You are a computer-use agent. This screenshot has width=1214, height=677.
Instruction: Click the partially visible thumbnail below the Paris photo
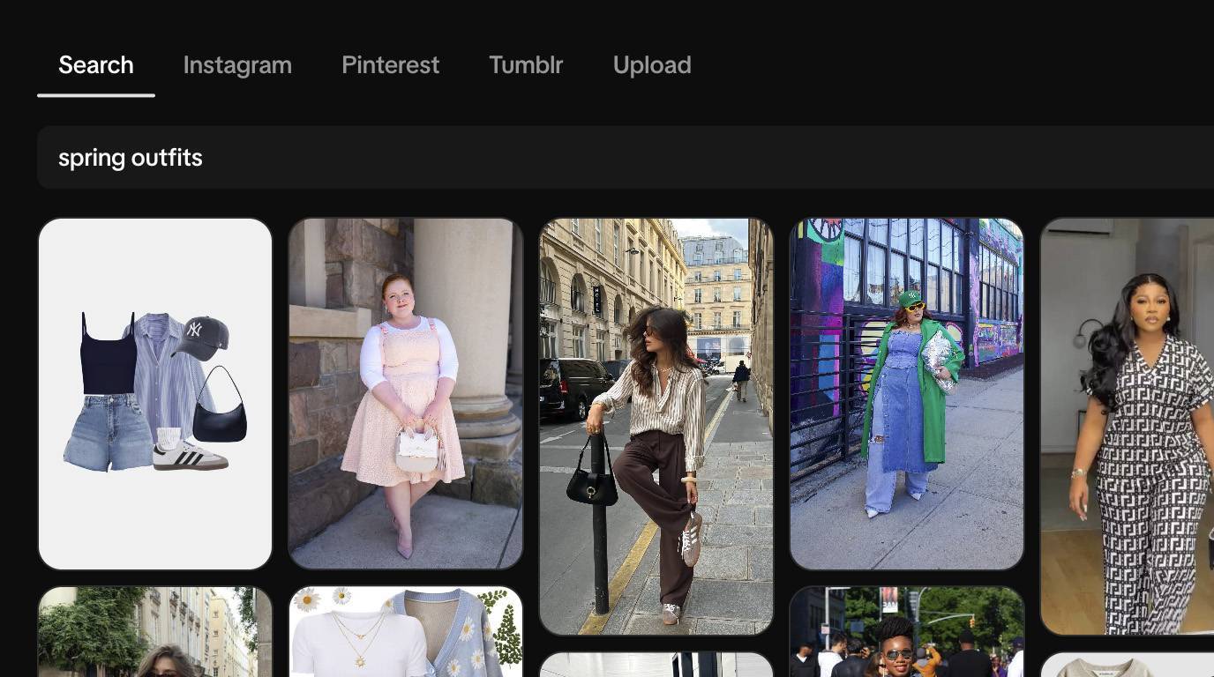656,666
